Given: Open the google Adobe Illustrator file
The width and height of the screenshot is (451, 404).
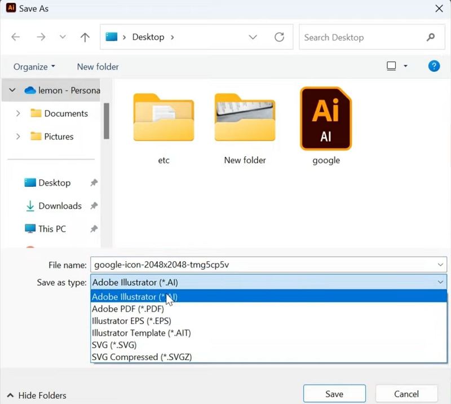Looking at the screenshot, I should (x=326, y=118).
